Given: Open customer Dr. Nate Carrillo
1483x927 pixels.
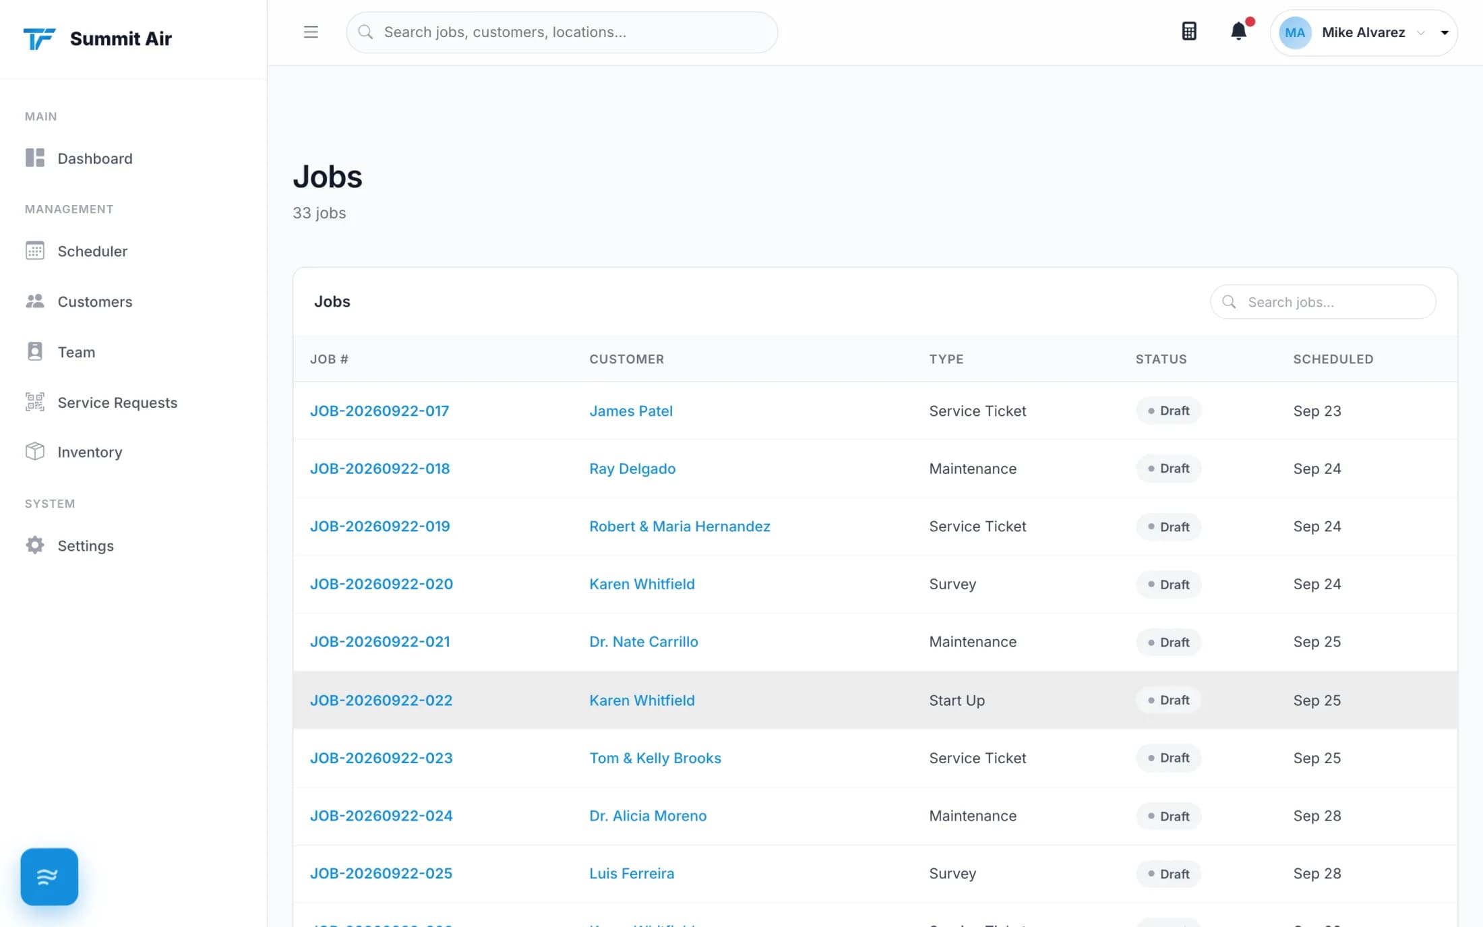Looking at the screenshot, I should tap(644, 641).
